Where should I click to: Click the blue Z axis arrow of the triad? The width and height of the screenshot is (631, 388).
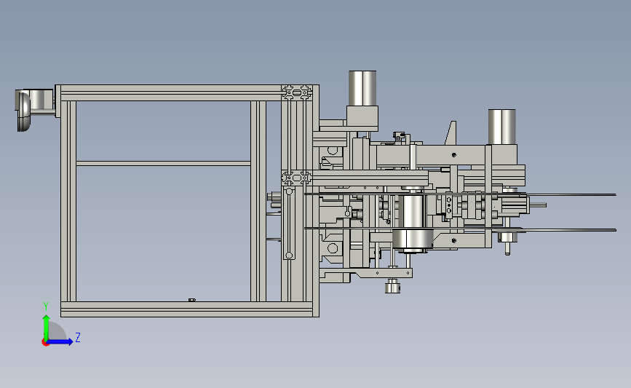[60, 342]
